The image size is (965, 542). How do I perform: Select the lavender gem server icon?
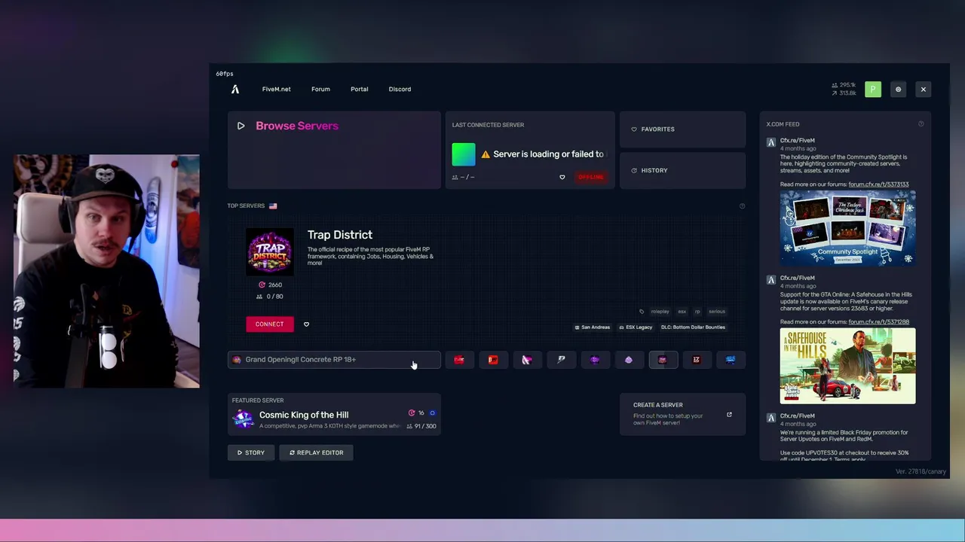[629, 360]
